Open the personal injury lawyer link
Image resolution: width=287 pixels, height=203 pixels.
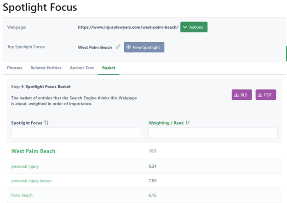[x=32, y=181]
